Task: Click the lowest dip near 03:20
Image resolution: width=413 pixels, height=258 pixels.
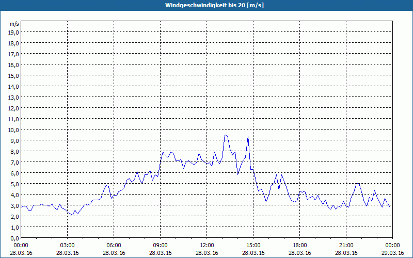Action: pos(72,215)
